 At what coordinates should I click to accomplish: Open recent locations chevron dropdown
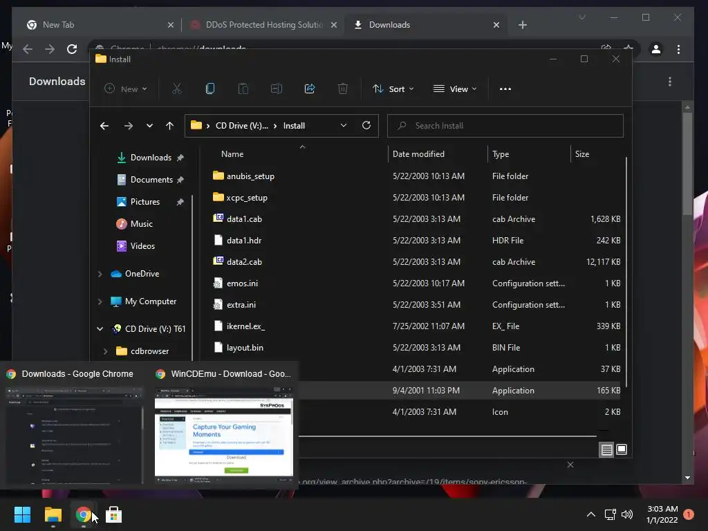[x=149, y=126]
